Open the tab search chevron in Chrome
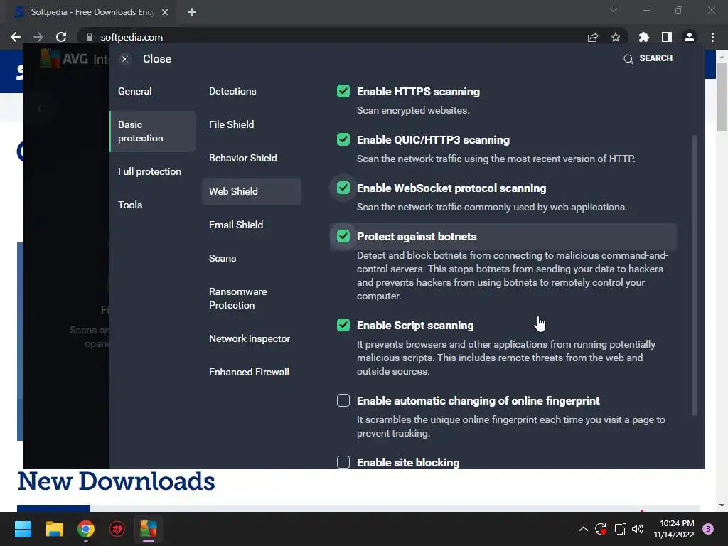Viewport: 728px width, 546px height. point(614,10)
